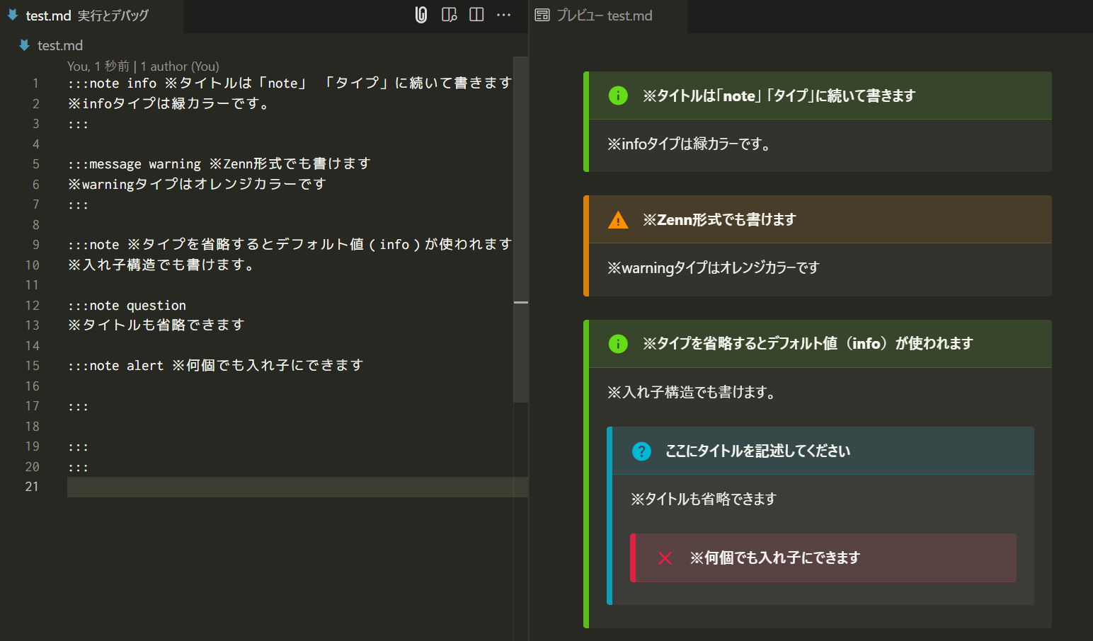This screenshot has height=641, width=1093.
Task: Click the blue arrow file icon on test.md tab
Action: pos(13,16)
